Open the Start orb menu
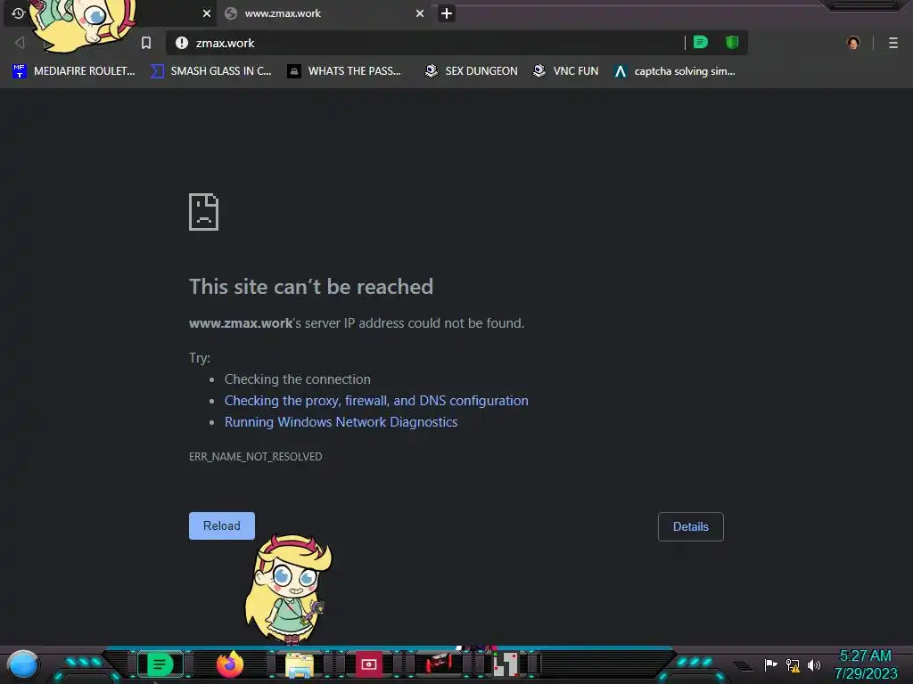The width and height of the screenshot is (913, 684). 23,665
